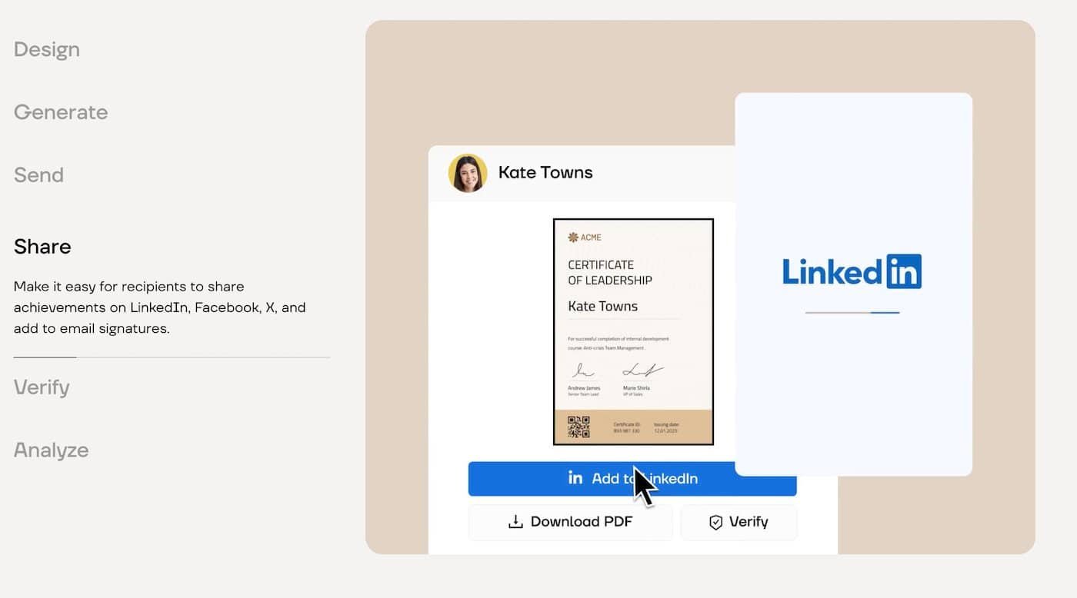The width and height of the screenshot is (1077, 598).
Task: Click Kate Towns's circular profile photo
Action: [x=468, y=173]
